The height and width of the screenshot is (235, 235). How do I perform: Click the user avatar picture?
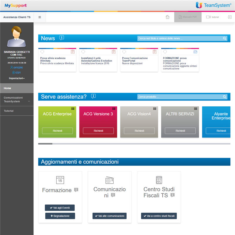point(16,37)
